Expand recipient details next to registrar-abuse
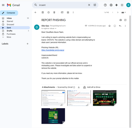This screenshot has height=128, width=132. [56, 29]
